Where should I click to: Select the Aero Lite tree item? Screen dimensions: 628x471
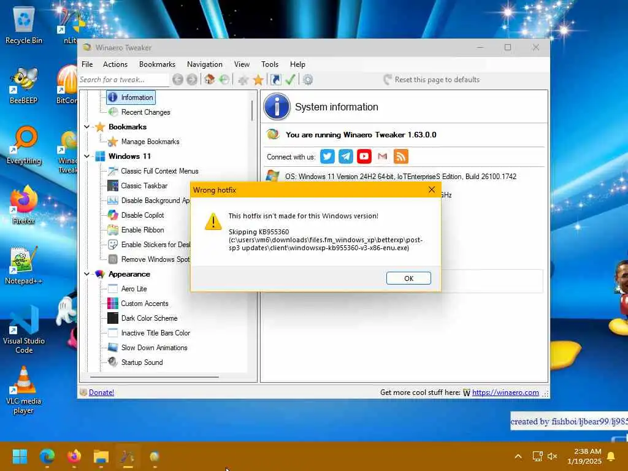[x=128, y=289]
